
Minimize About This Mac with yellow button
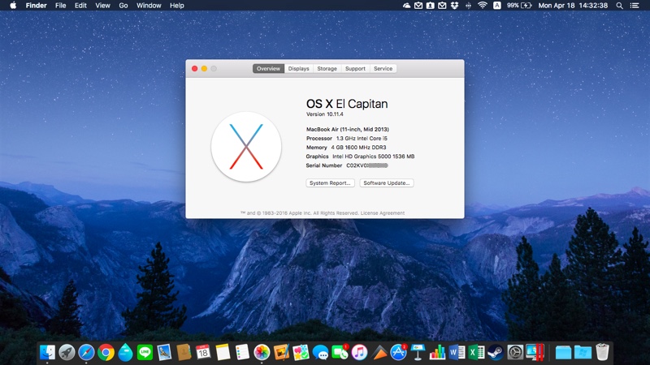(x=204, y=69)
